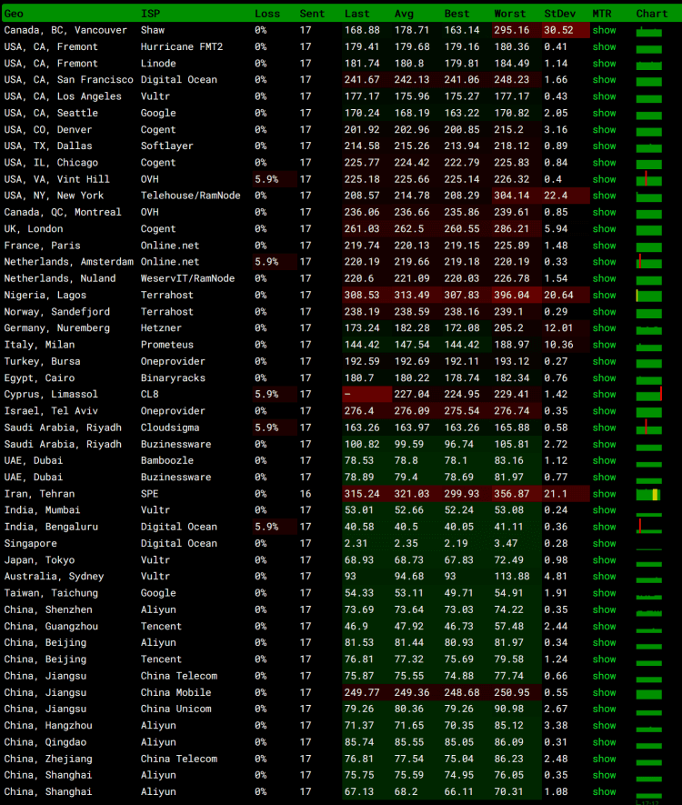The height and width of the screenshot is (805, 682).
Task: Click show for Mumbai Vultr
Action: [604, 510]
